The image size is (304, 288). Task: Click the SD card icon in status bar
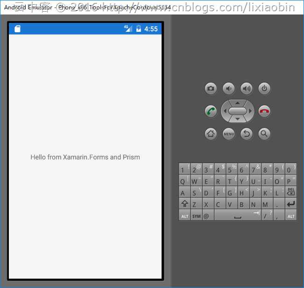click(x=17, y=29)
